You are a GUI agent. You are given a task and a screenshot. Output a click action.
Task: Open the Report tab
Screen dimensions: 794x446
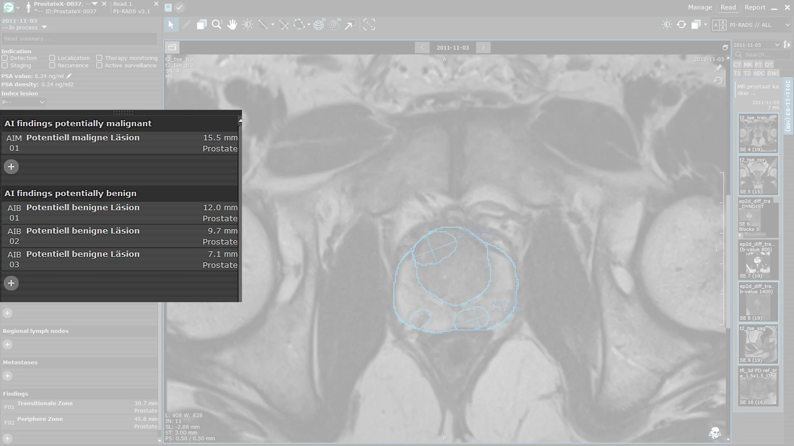pyautogui.click(x=755, y=7)
